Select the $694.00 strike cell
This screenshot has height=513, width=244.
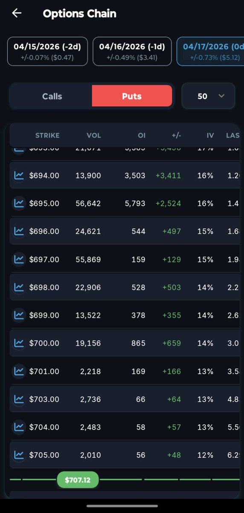pos(44,175)
